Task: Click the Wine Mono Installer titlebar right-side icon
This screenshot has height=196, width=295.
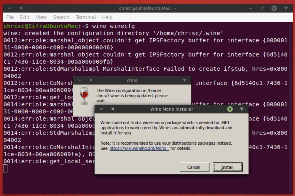Action: (x=242, y=109)
